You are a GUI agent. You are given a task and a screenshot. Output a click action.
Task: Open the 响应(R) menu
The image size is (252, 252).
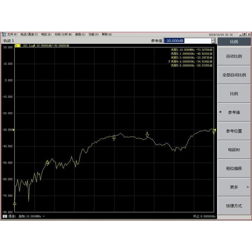point(46,34)
